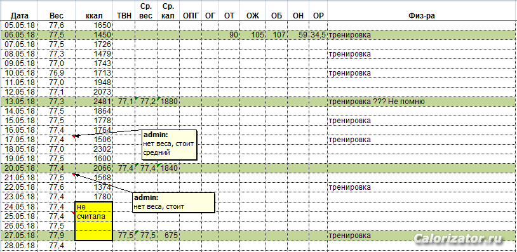Click the 'Вес' column header
This screenshot has height=252, width=517.
pos(57,15)
